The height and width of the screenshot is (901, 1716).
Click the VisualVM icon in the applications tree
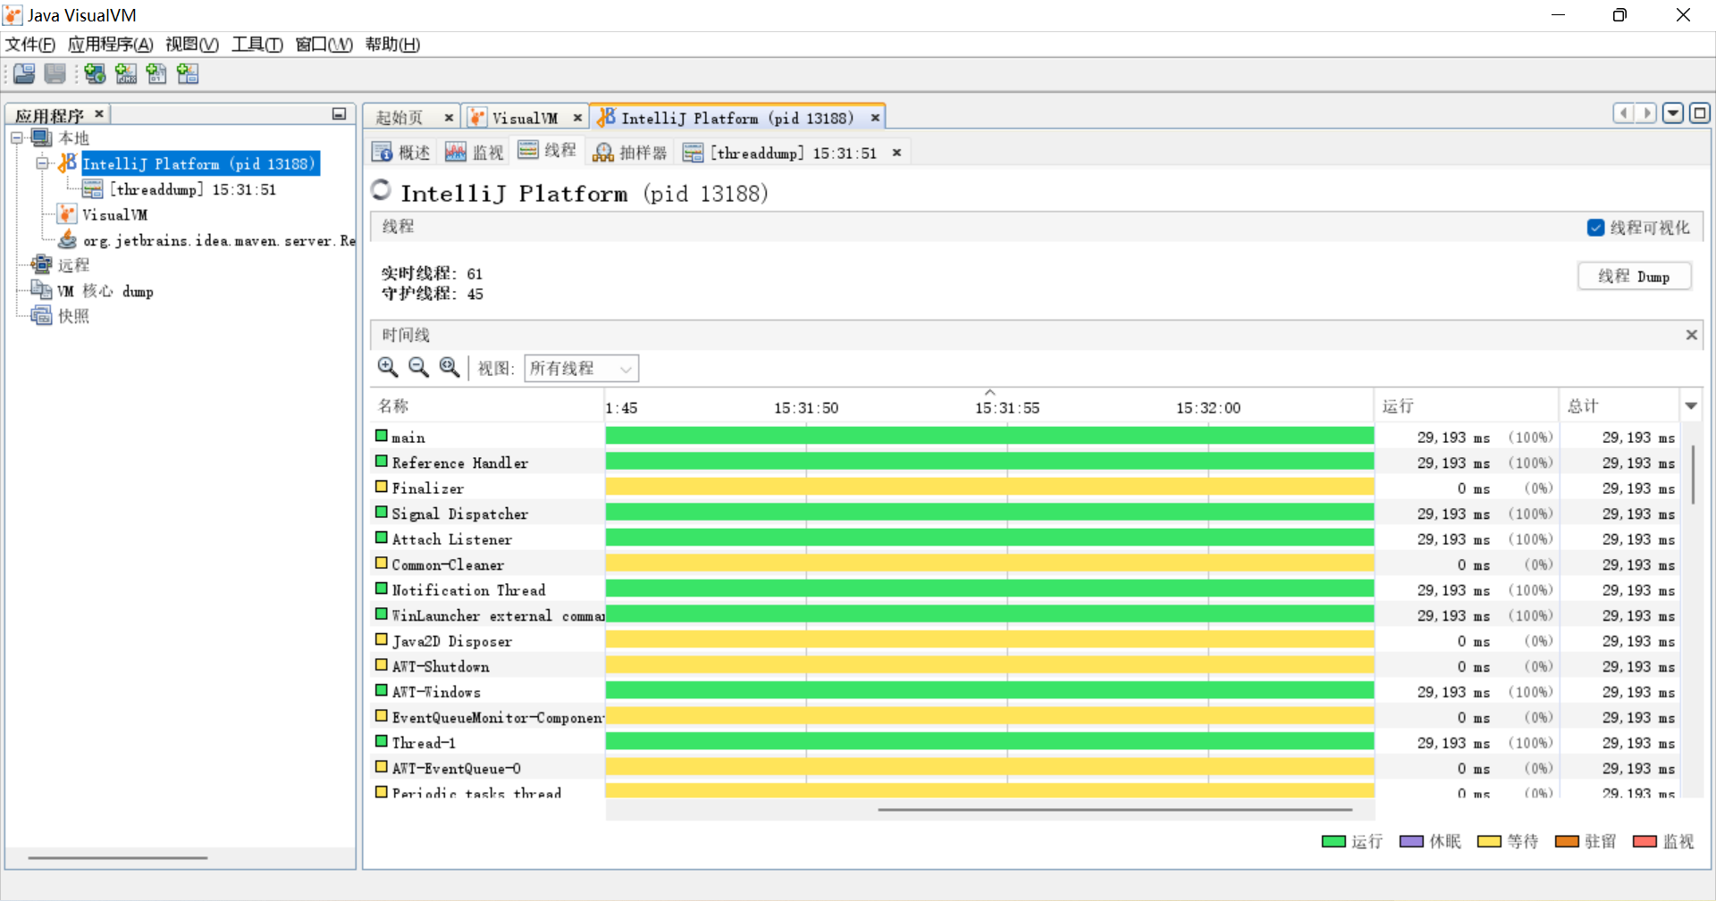[67, 214]
